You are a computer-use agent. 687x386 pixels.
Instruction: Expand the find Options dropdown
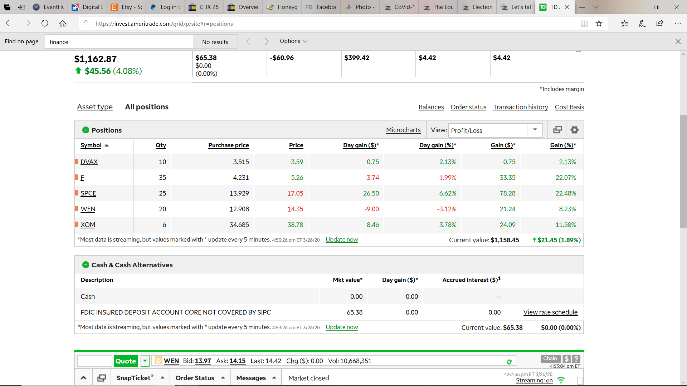tap(293, 41)
